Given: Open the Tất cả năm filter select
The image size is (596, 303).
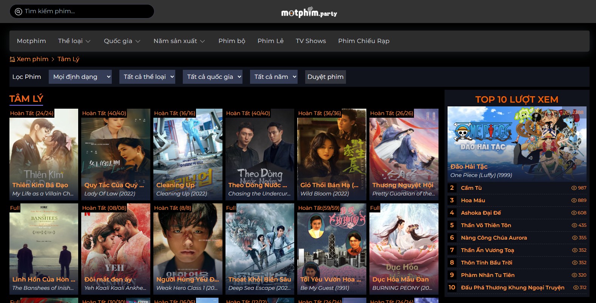Looking at the screenshot, I should 273,77.
